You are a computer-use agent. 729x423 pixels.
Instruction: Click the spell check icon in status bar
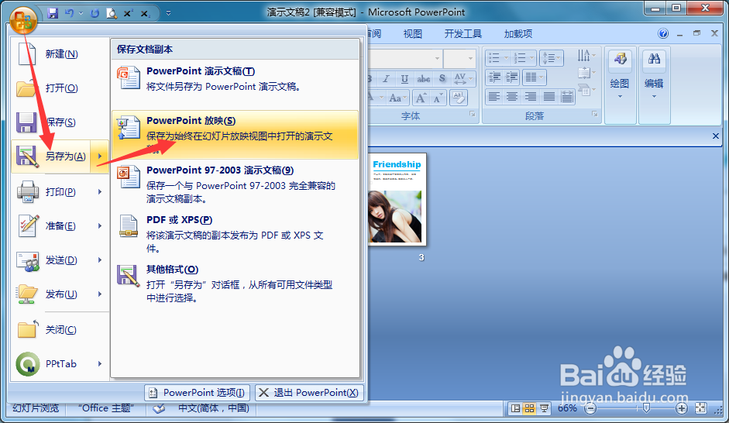pos(159,408)
